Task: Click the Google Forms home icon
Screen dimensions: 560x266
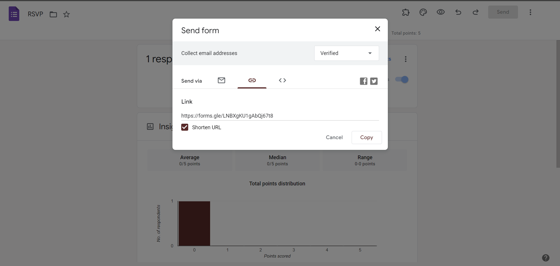Action: pos(14,14)
